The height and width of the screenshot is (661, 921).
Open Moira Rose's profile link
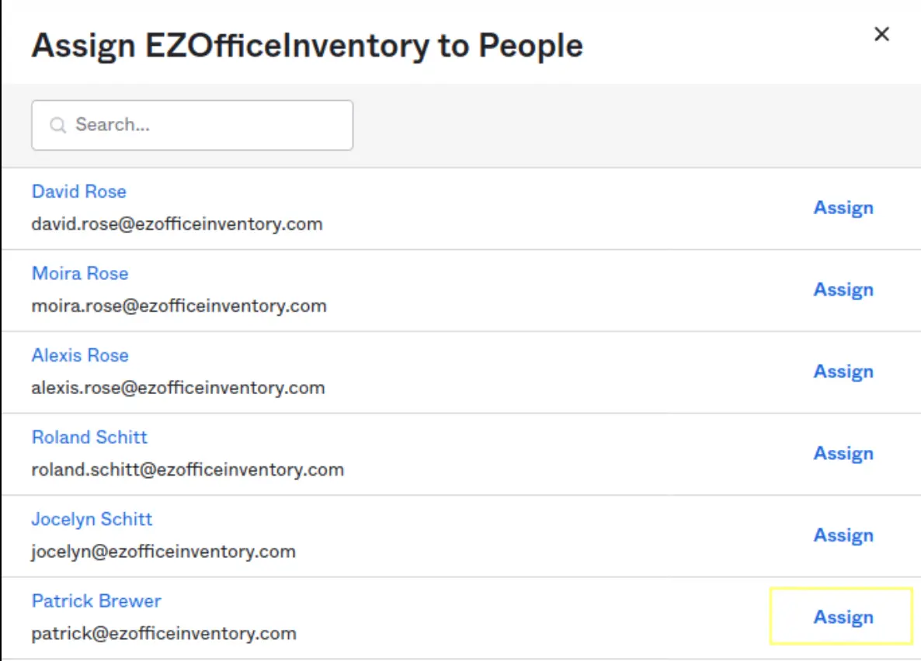(80, 274)
